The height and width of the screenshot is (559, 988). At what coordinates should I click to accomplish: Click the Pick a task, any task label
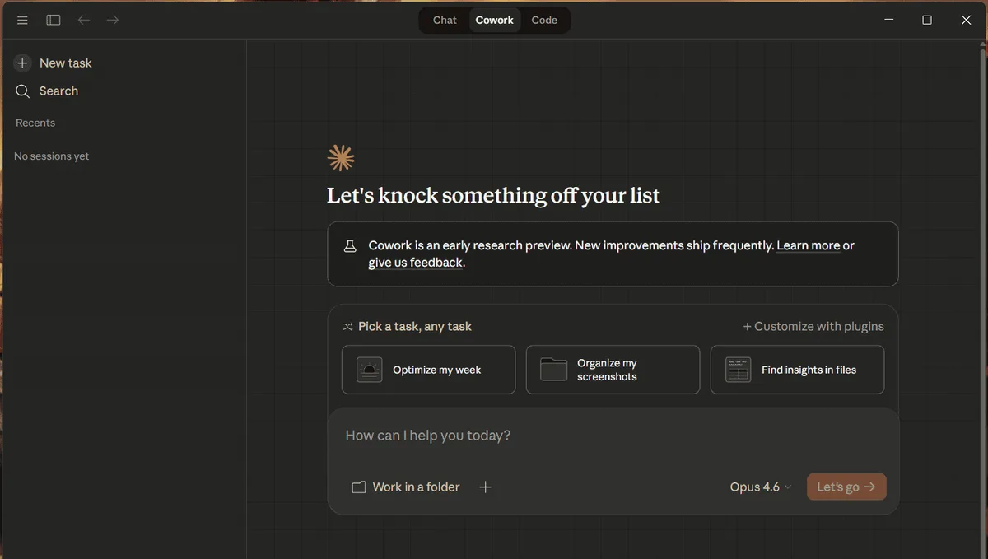point(415,327)
